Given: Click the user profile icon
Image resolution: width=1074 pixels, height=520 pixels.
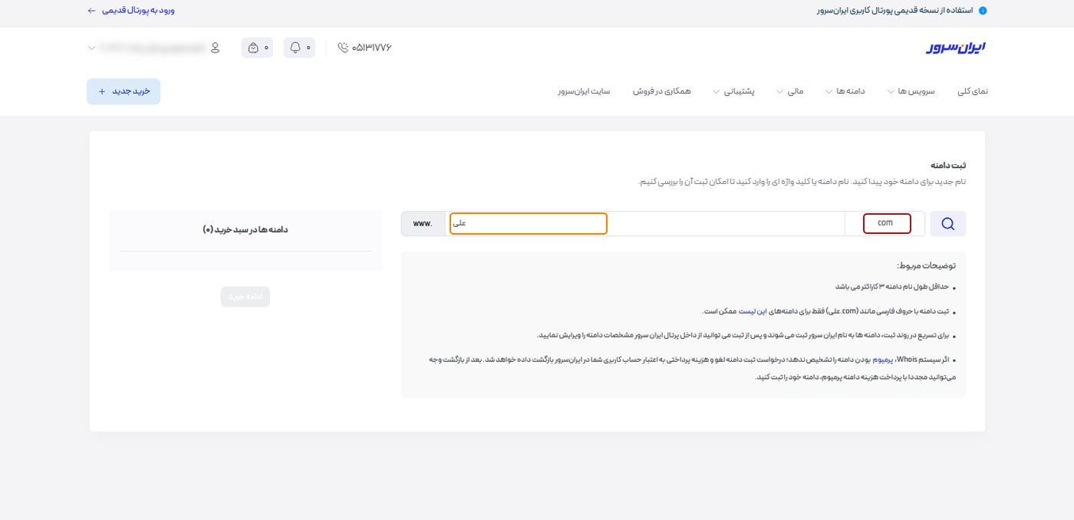Looking at the screenshot, I should pyautogui.click(x=215, y=47).
